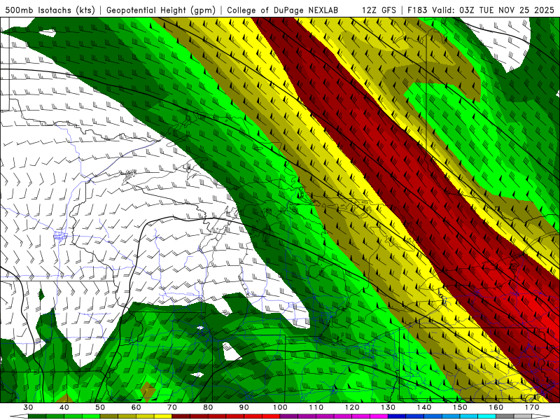
Task: Click the 'Geopotential Height (gpm)' header label
Action: click(x=161, y=10)
